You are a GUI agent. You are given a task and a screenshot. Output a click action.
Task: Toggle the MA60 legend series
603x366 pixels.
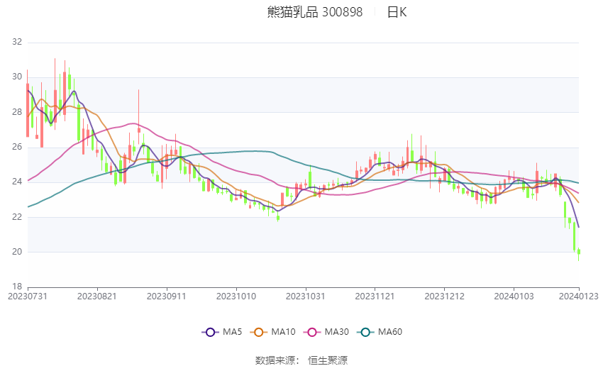[380, 332]
